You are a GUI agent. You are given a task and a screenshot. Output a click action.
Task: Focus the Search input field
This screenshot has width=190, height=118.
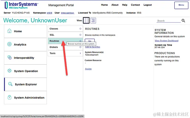tap(169, 21)
